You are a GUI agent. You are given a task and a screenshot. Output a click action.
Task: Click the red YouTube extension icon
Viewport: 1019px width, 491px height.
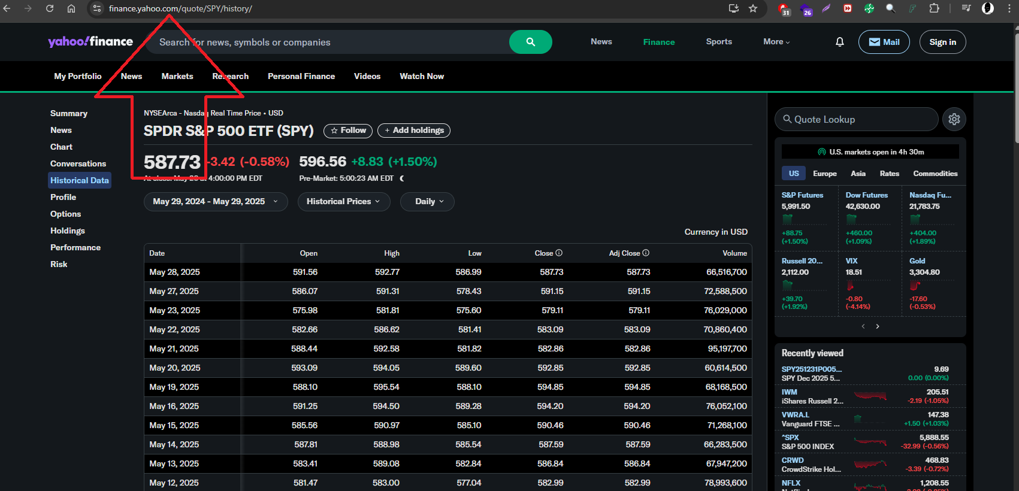pyautogui.click(x=848, y=8)
